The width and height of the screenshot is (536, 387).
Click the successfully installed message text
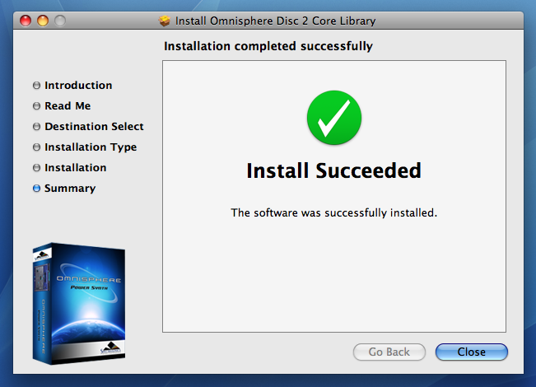click(333, 212)
